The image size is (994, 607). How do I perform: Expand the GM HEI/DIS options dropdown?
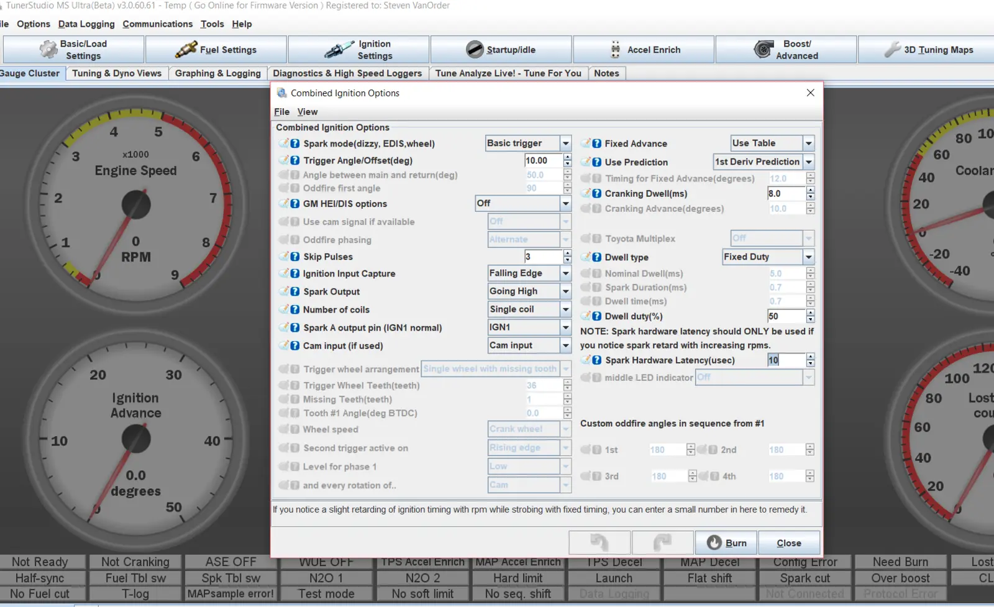[x=565, y=203]
